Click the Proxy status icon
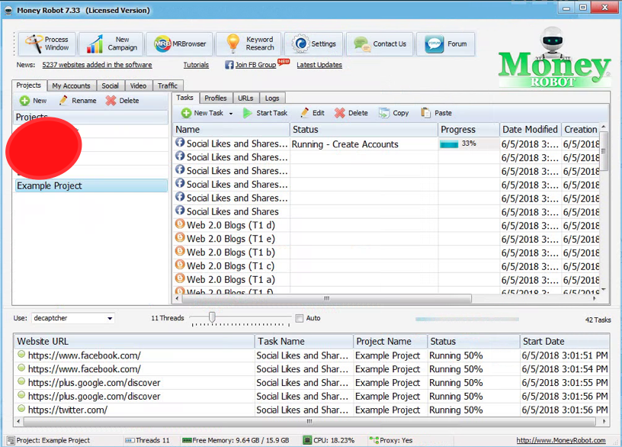 pyautogui.click(x=374, y=440)
